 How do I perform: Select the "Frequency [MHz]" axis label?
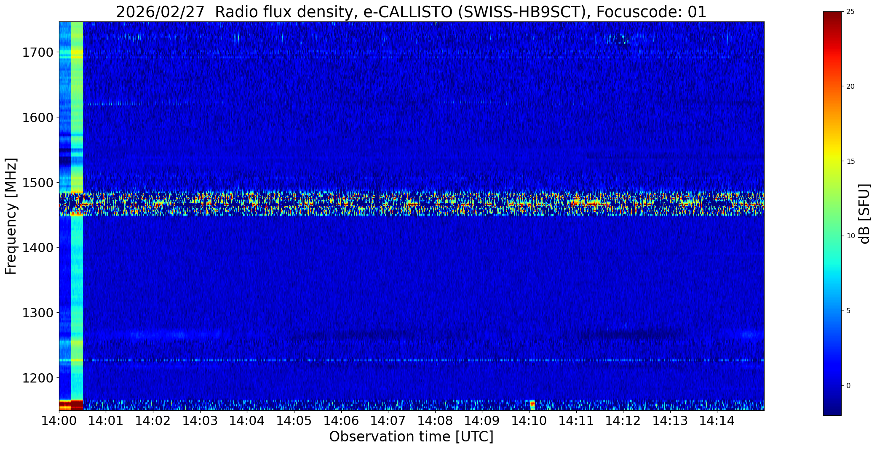[x=11, y=216]
